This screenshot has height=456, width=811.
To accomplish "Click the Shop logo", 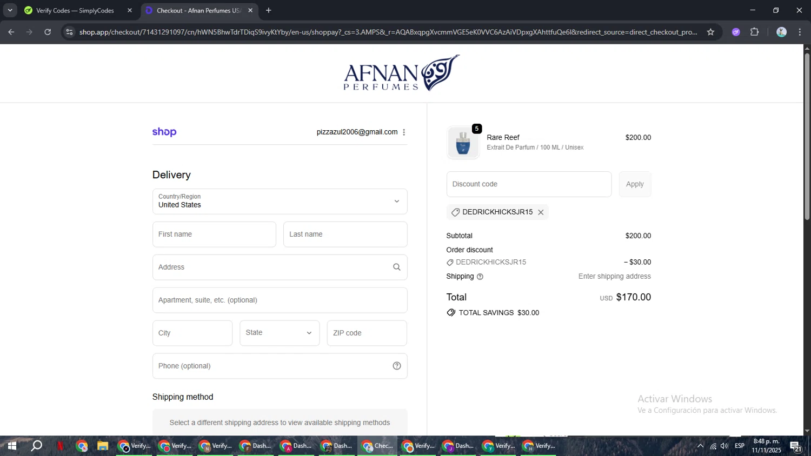I will [x=164, y=132].
